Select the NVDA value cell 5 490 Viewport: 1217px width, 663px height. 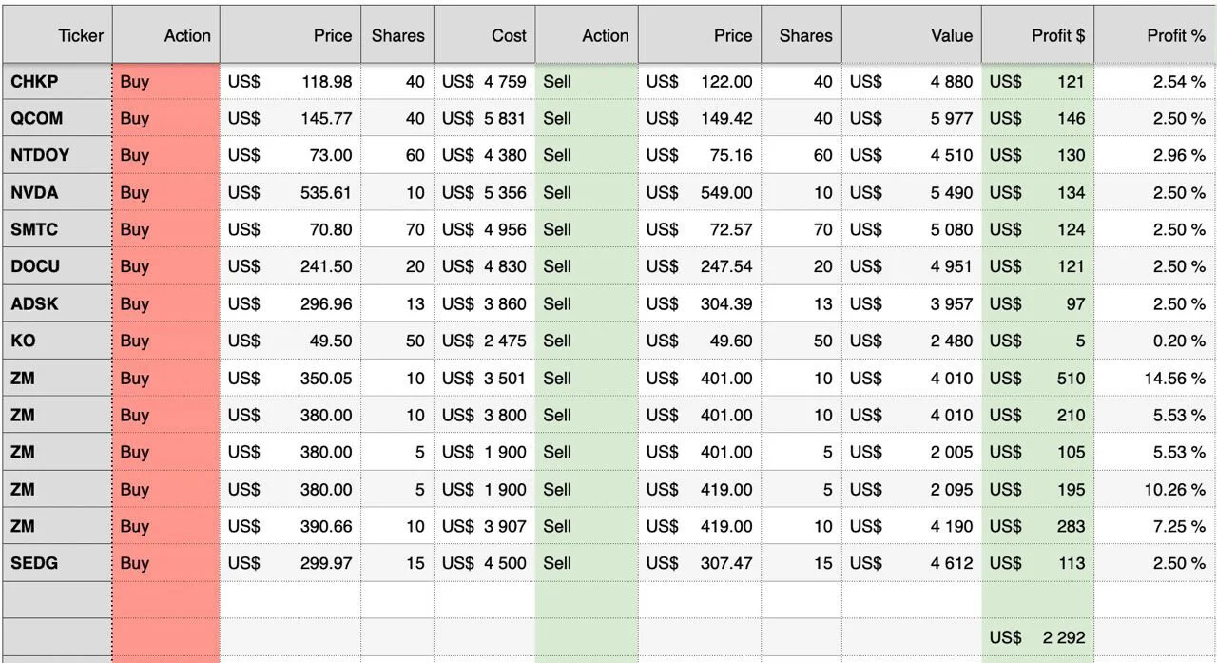click(912, 193)
